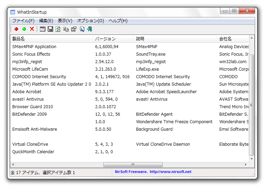
Task: Click version cell 9.3.3.177
Action: click(x=104, y=92)
